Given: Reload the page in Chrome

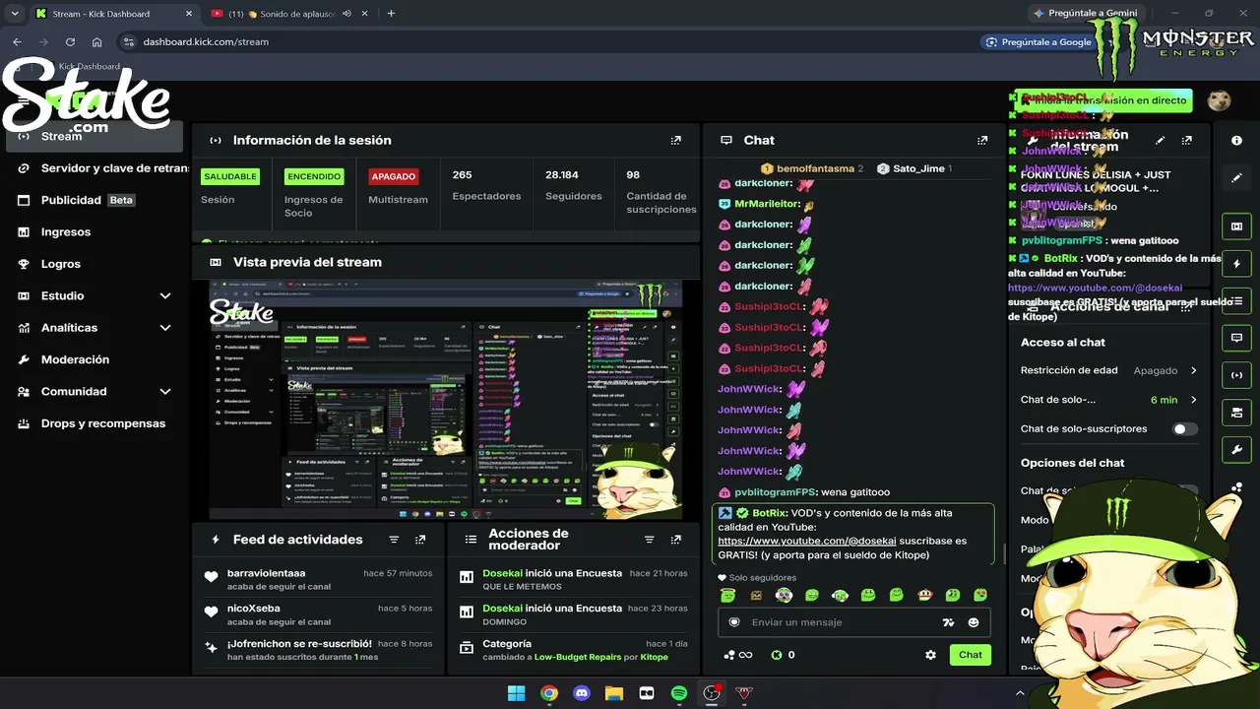Looking at the screenshot, I should click(70, 41).
